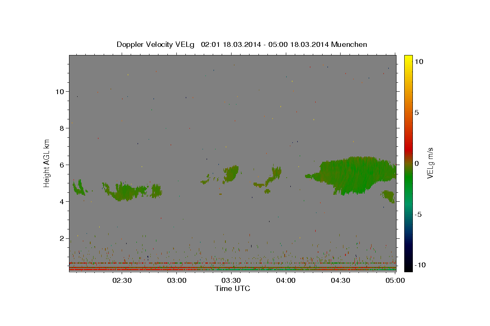This screenshot has height=326, width=490.
Task: Click the plot title 'Doppler Velocity VELg'
Action: click(x=156, y=44)
